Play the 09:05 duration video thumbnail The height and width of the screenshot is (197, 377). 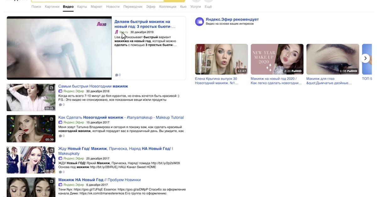click(x=31, y=97)
